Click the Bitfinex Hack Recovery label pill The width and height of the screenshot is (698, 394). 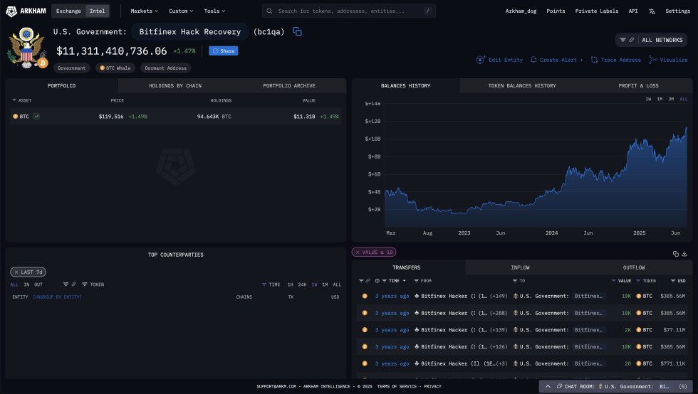190,31
